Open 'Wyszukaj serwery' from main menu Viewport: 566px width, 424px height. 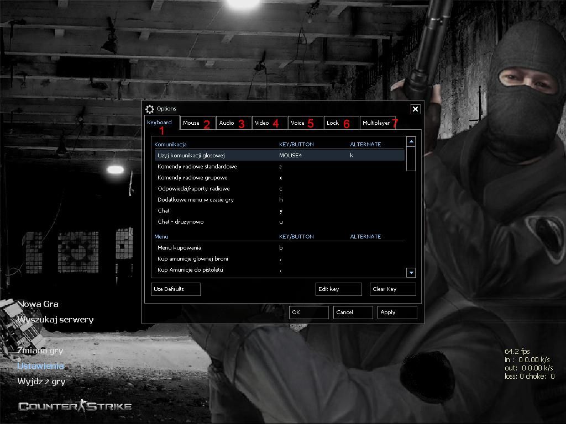(56, 320)
